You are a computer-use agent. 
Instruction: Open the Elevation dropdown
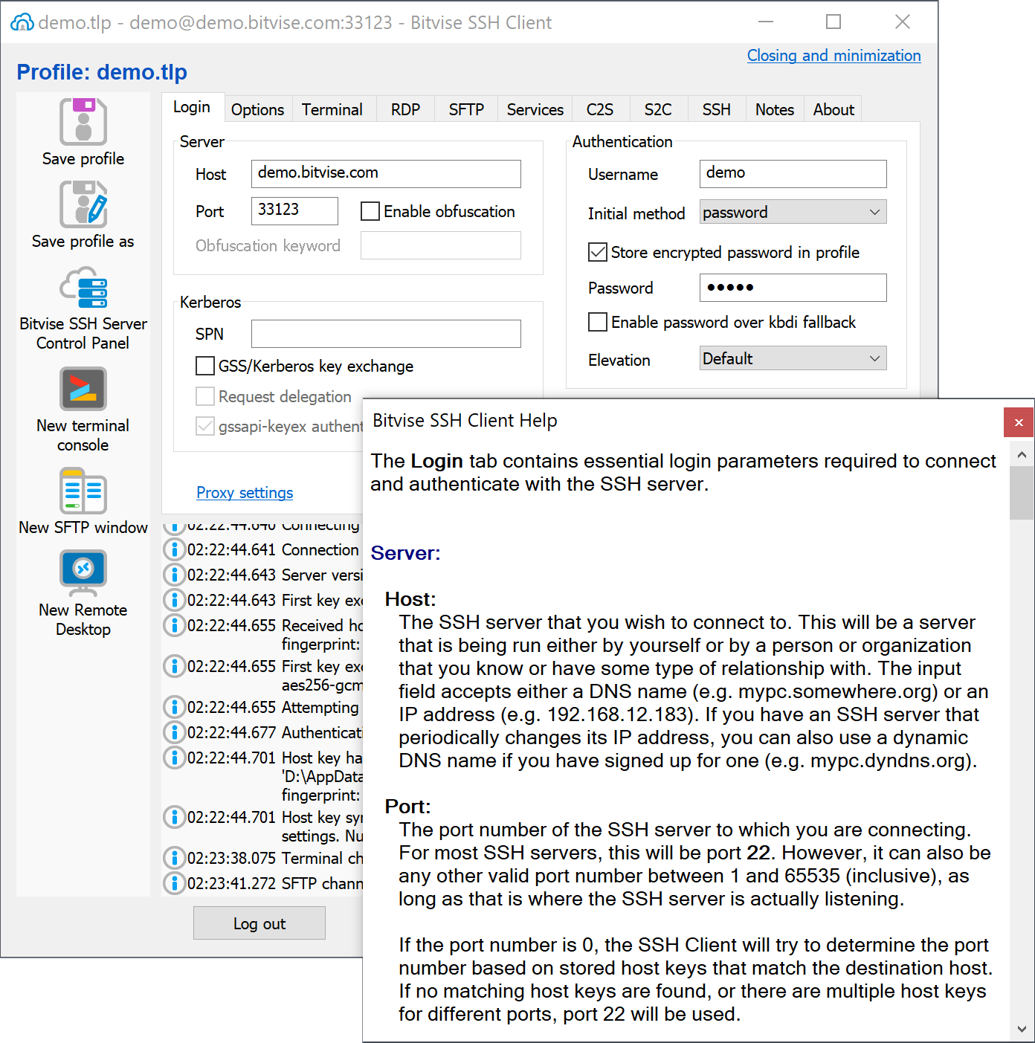point(793,358)
